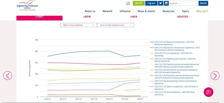Toggle Bioengineering, medical and biomedical legend entry
This screenshot has height=103, width=224.
pos(173,82)
